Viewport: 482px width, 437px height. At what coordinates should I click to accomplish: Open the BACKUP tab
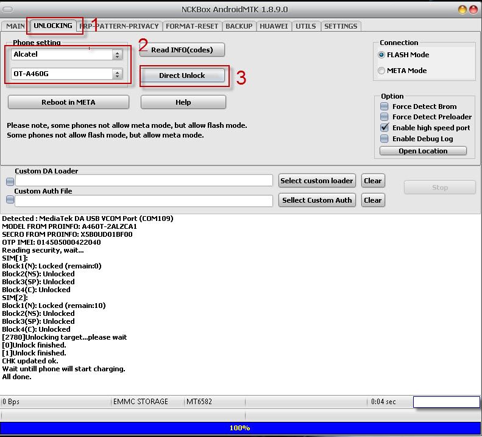(x=239, y=26)
